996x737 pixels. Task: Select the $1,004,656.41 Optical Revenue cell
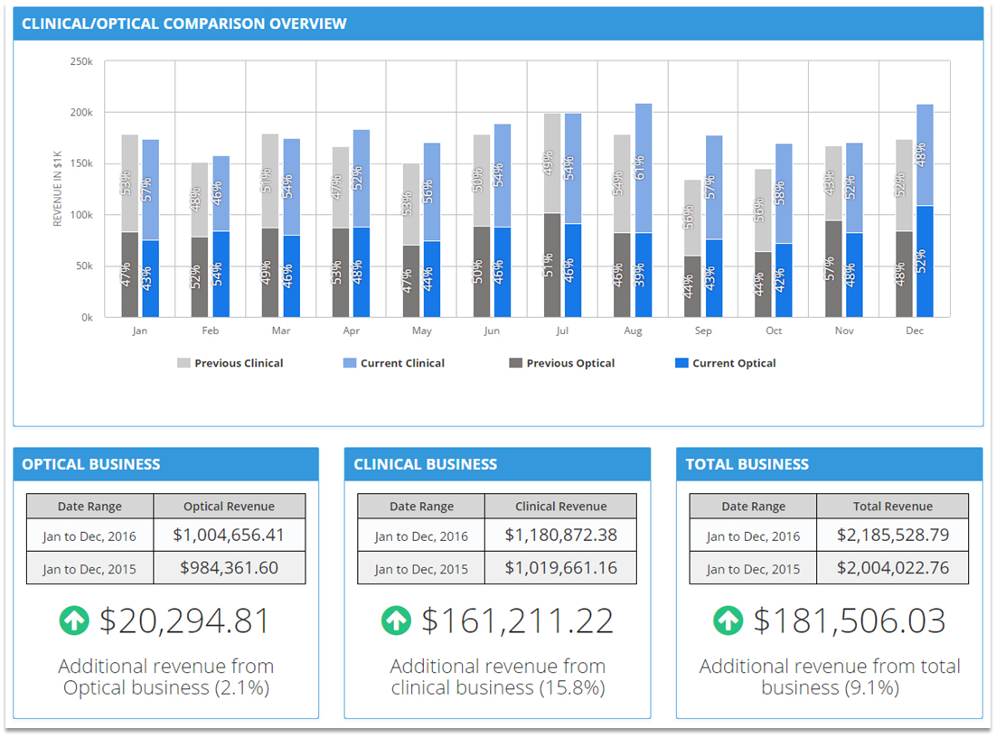click(229, 535)
